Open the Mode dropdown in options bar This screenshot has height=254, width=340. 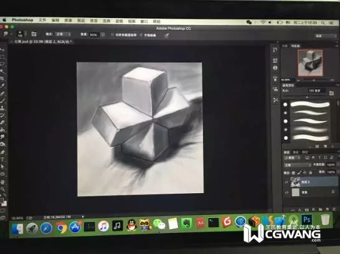pos(63,34)
